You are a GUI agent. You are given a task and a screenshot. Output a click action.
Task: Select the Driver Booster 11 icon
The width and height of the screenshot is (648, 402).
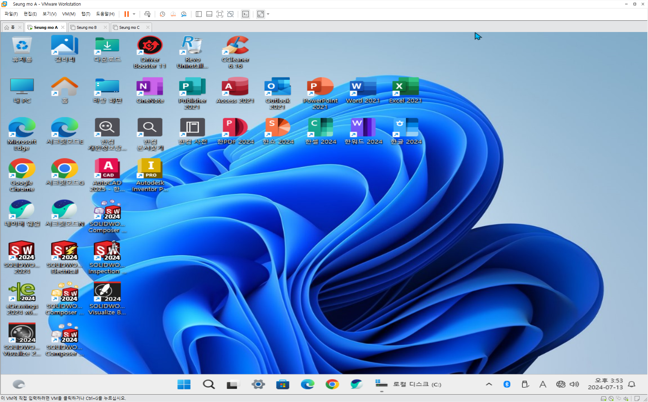[x=150, y=52]
